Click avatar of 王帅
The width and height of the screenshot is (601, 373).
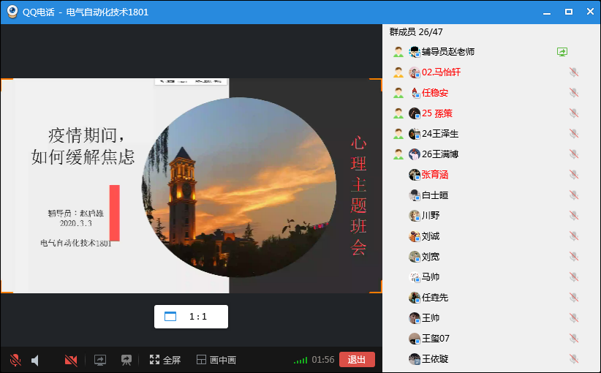415,318
